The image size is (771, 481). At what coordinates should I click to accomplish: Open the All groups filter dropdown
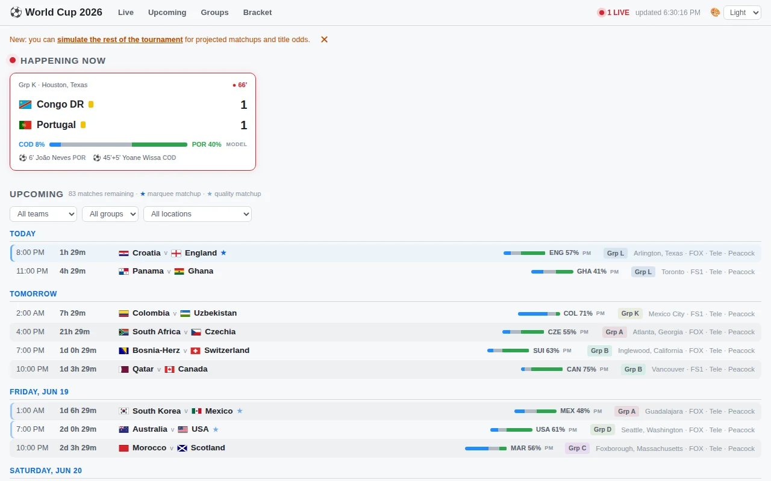110,214
